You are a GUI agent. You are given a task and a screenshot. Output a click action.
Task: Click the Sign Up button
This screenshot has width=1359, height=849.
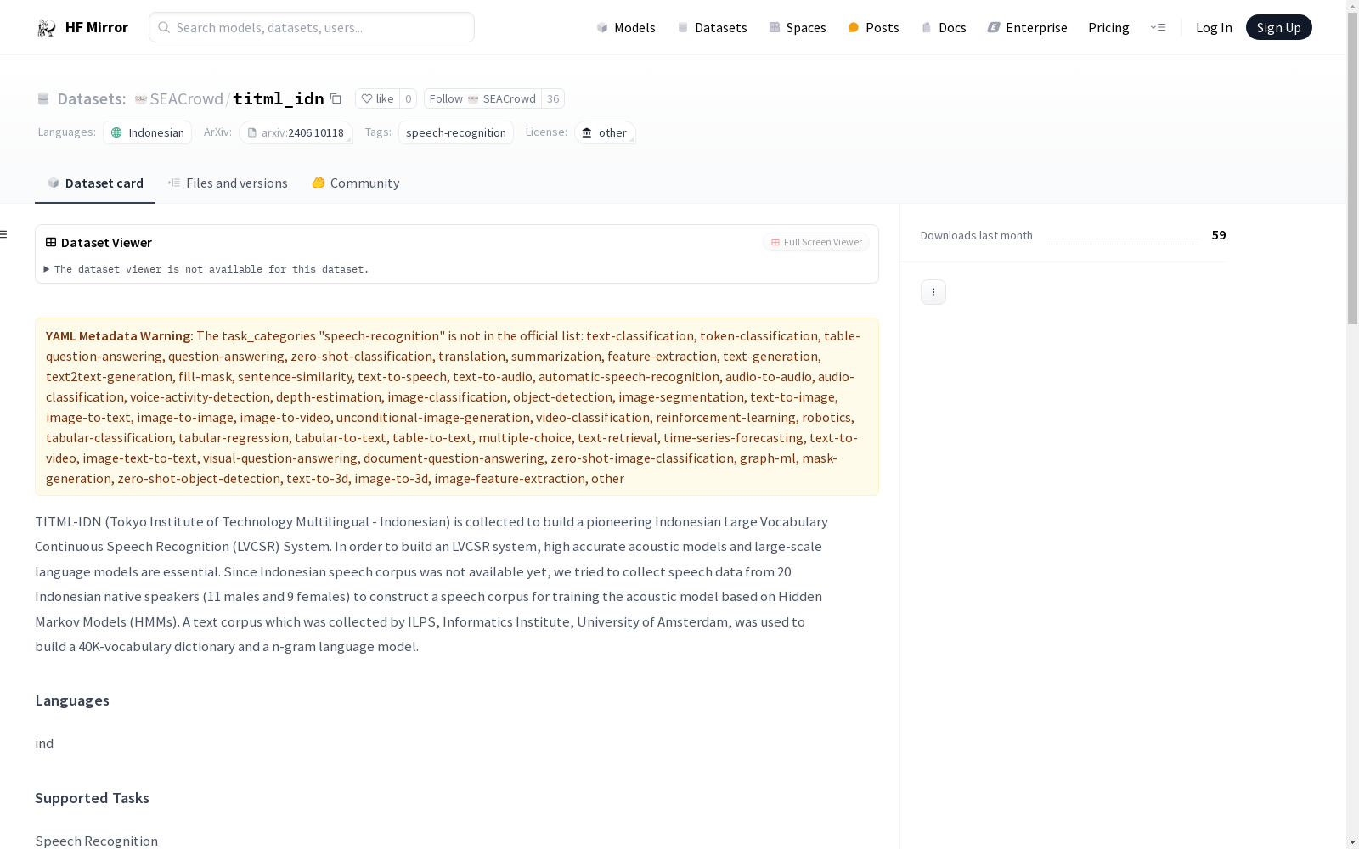click(x=1278, y=27)
